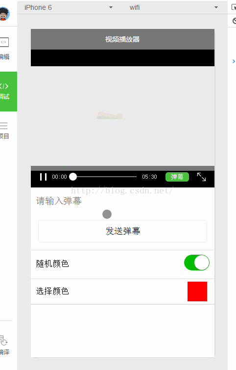Open the wifi network dropdown
The height and width of the screenshot is (370, 236).
click(x=174, y=7)
